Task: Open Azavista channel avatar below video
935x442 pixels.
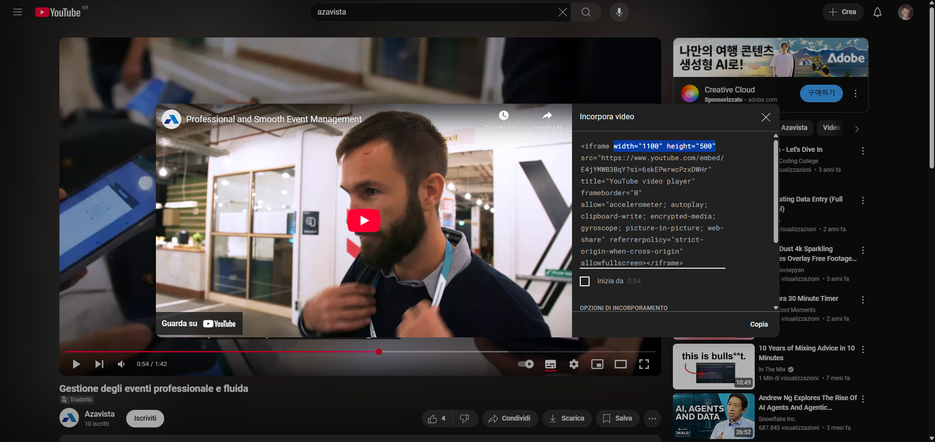Action: coord(69,418)
